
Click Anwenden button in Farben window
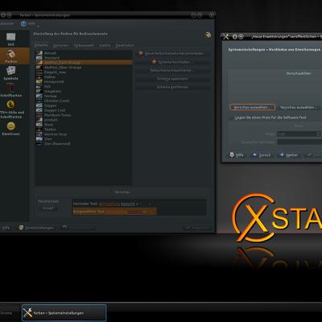[197, 228]
